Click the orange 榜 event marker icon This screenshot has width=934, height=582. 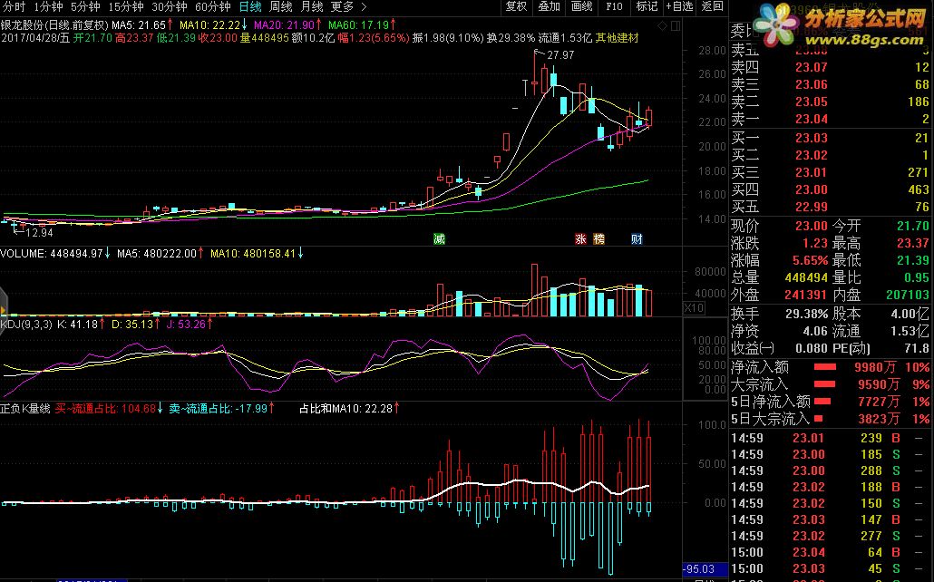coord(598,239)
